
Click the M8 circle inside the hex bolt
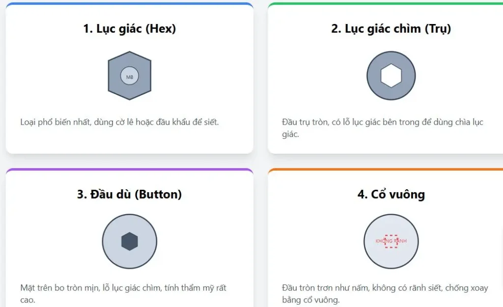click(130, 77)
